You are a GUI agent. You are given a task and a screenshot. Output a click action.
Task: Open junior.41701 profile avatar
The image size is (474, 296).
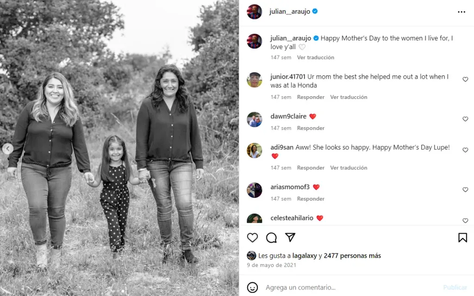[x=254, y=80]
